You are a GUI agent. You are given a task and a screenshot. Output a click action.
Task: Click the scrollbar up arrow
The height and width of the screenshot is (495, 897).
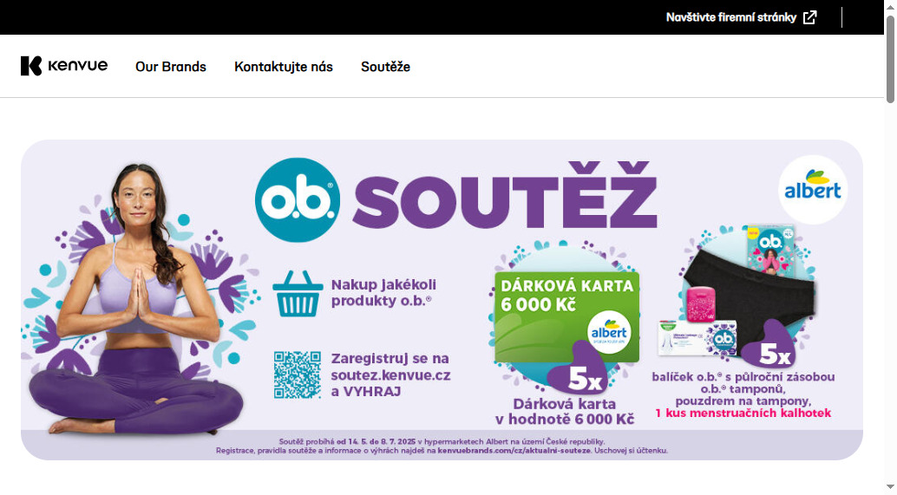click(890, 6)
